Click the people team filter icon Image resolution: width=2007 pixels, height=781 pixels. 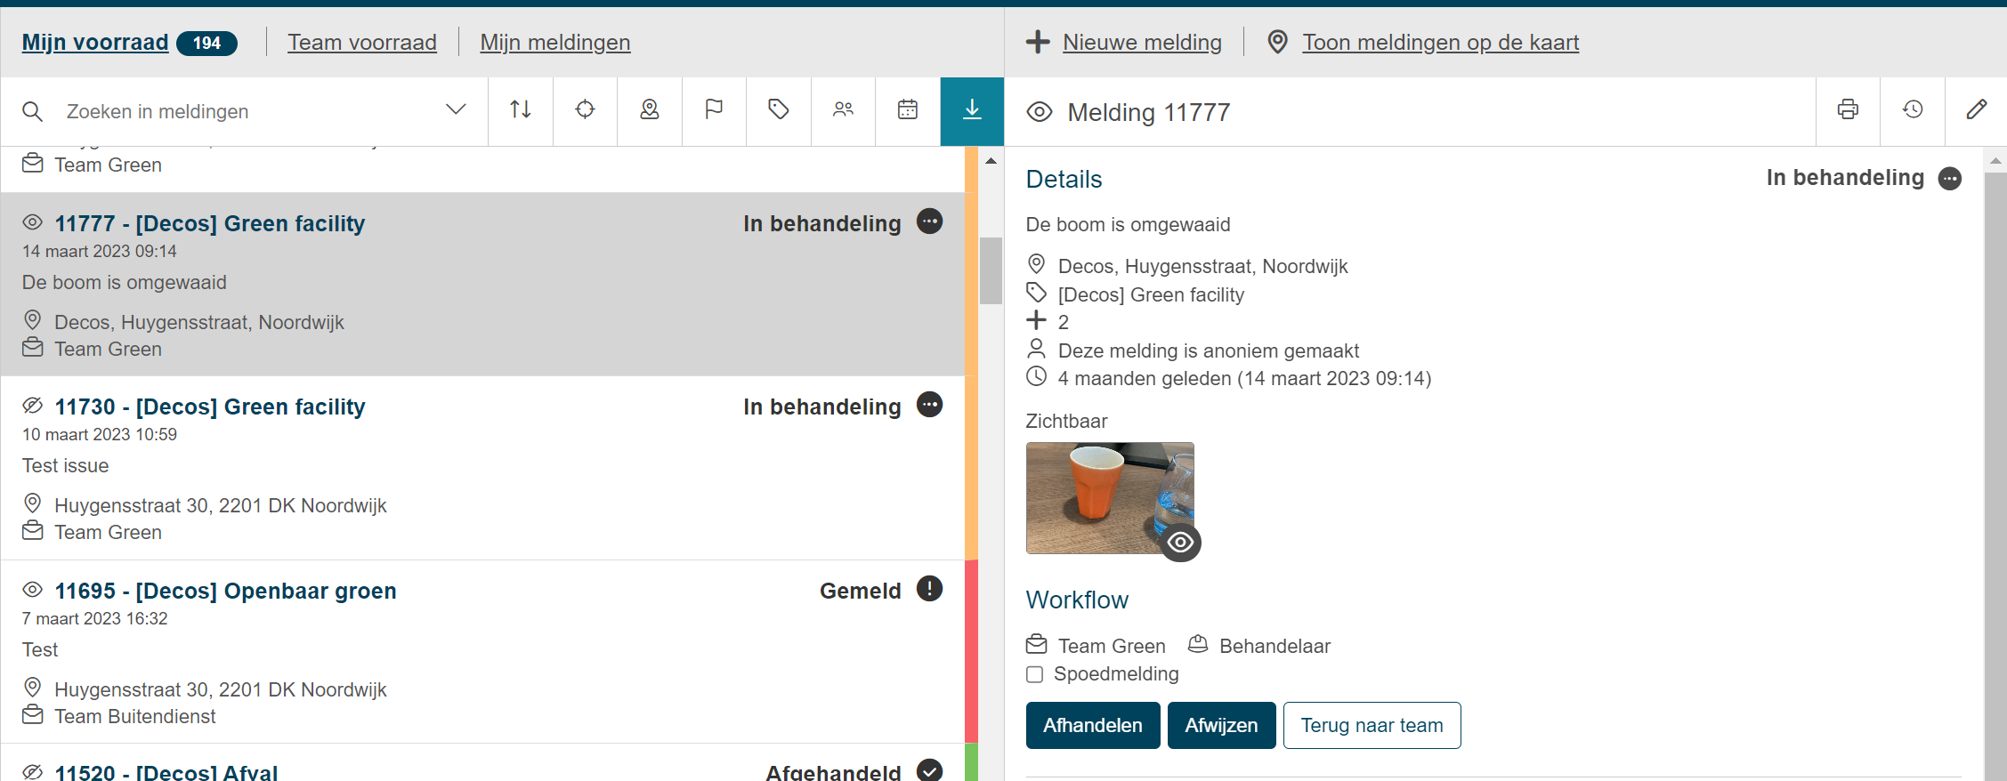(x=843, y=110)
